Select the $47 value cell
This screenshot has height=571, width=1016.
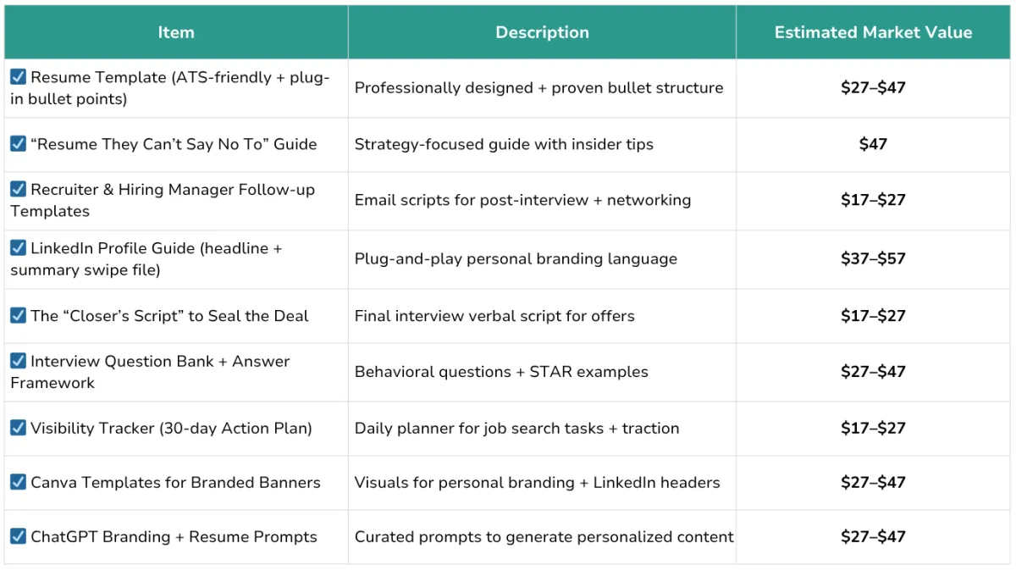tap(873, 144)
